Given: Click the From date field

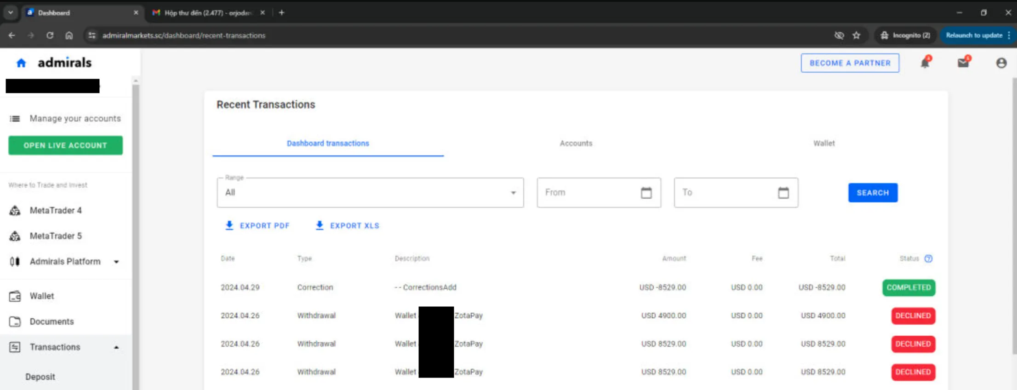Looking at the screenshot, I should click(x=599, y=193).
